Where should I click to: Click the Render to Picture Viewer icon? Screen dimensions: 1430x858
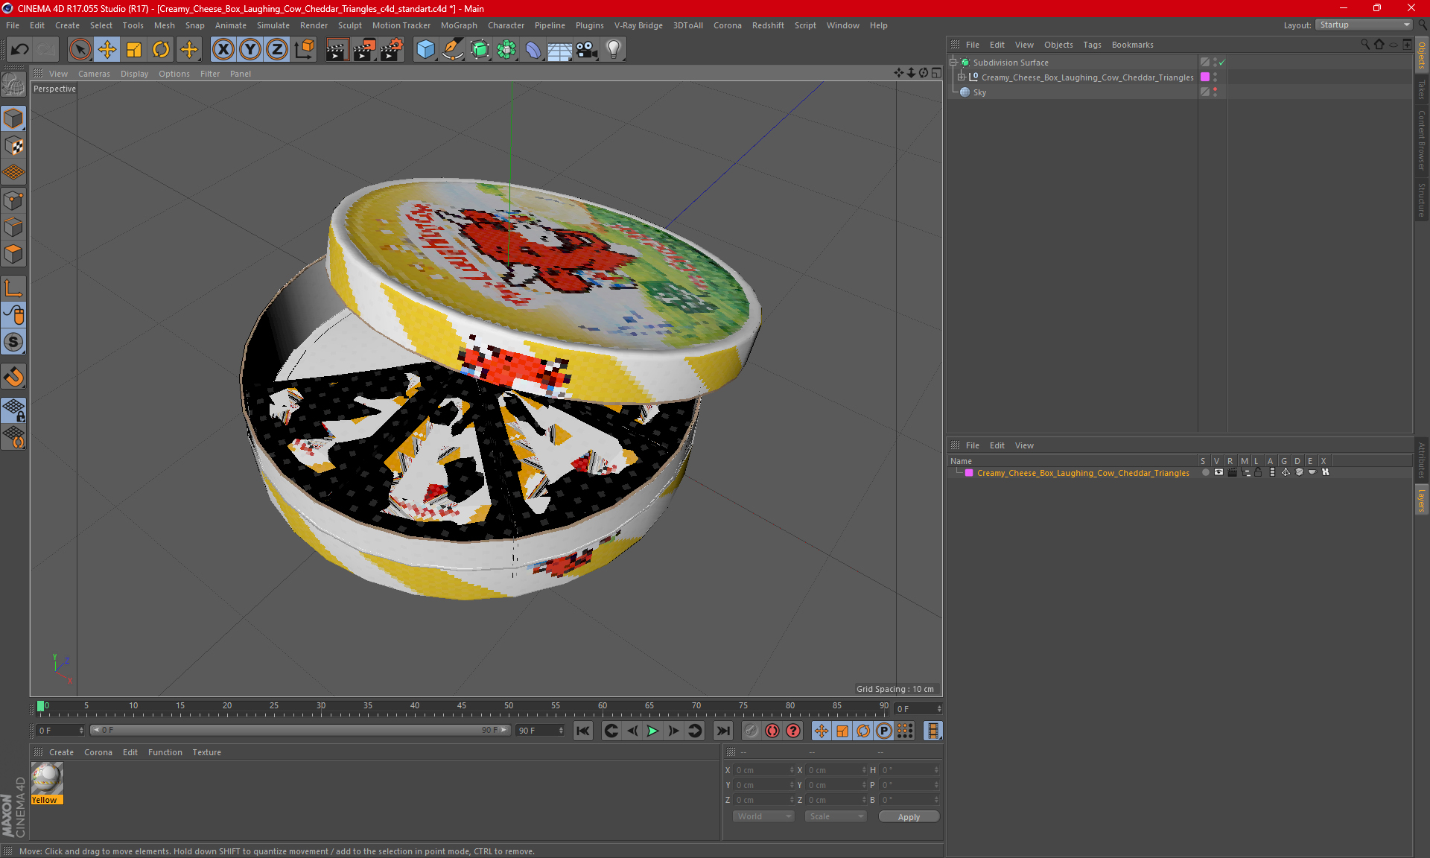364,50
